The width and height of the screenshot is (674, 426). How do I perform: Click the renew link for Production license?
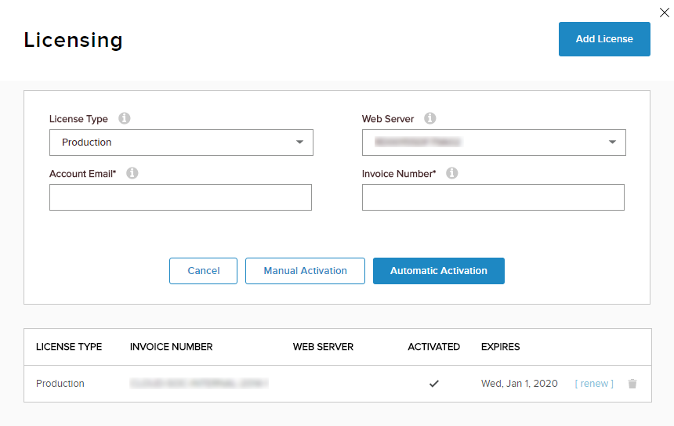coord(594,384)
